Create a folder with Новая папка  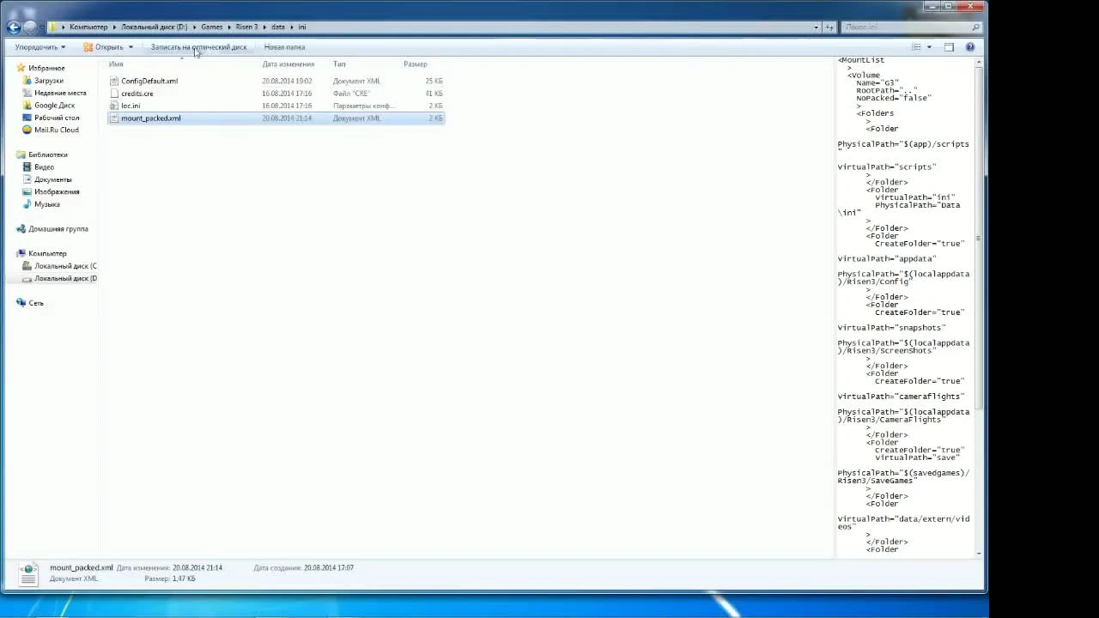point(284,47)
